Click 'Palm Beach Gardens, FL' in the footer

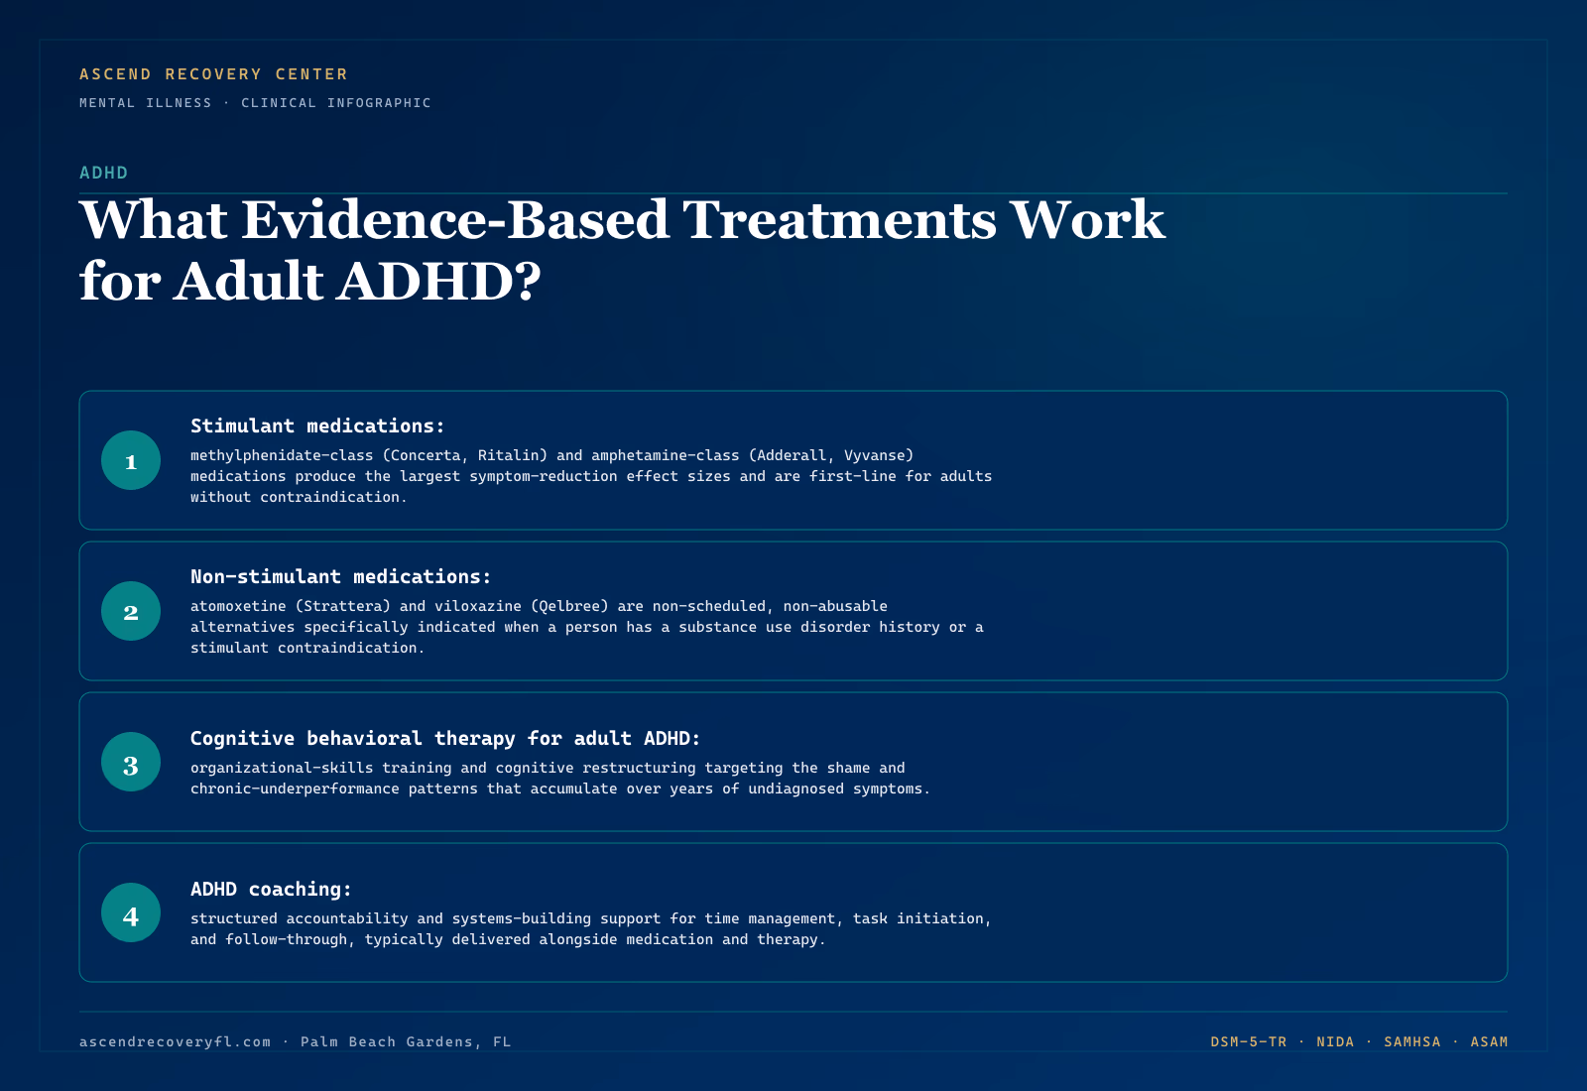406,1041
